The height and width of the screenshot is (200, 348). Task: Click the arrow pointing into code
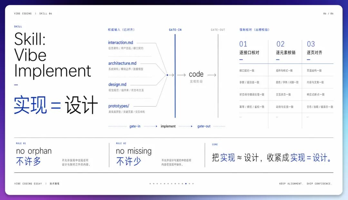click(x=181, y=75)
